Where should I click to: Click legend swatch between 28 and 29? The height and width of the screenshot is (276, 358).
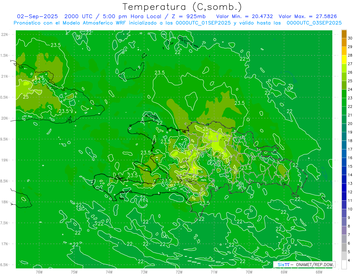point(344,51)
